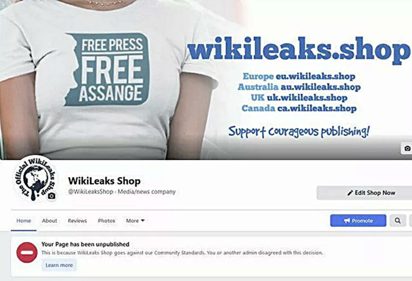Click the partially visible button beside search
412x281 pixels.
411,221
